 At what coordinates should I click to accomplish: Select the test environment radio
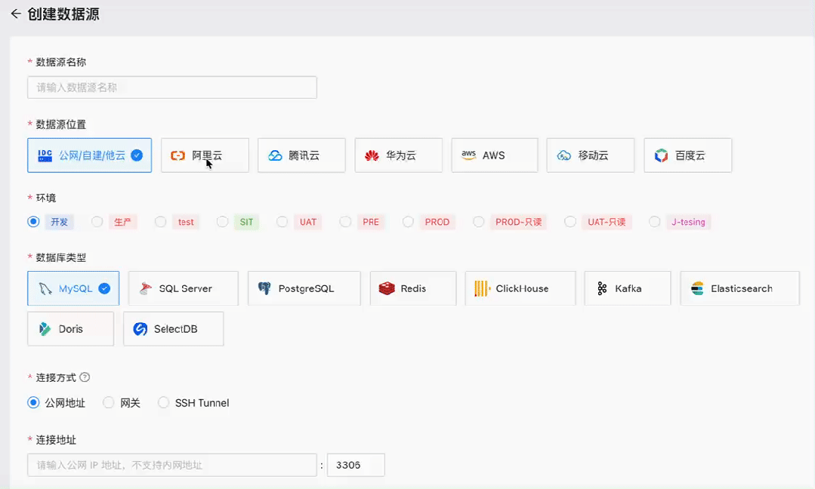click(x=161, y=222)
